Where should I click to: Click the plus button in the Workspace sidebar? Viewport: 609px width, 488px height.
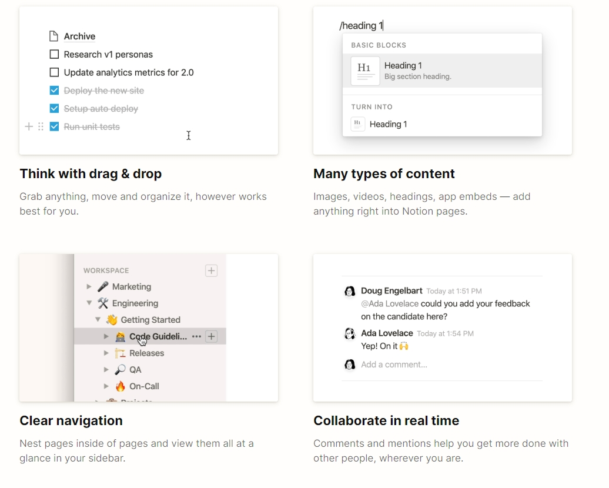[x=210, y=270]
